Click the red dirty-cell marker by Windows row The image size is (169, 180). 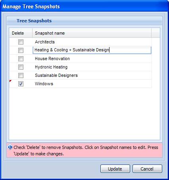click(x=10, y=81)
